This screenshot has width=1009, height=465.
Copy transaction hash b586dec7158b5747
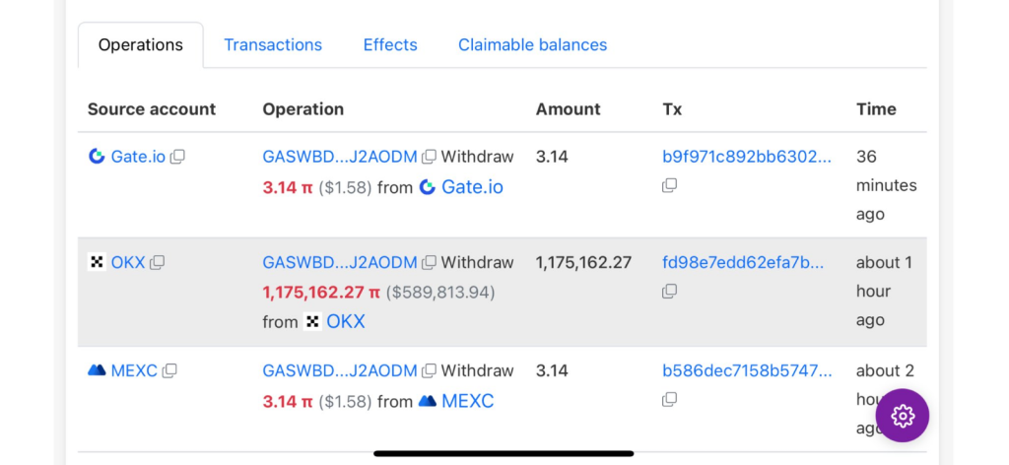click(669, 399)
